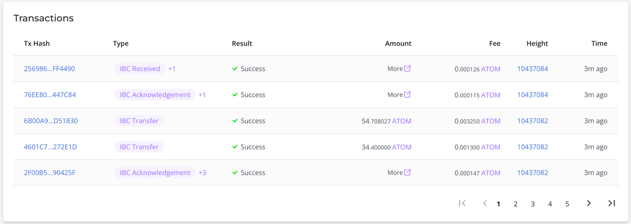The width and height of the screenshot is (631, 224).
Task: Open block height 10437084 in 76EE80 row
Action: (533, 95)
